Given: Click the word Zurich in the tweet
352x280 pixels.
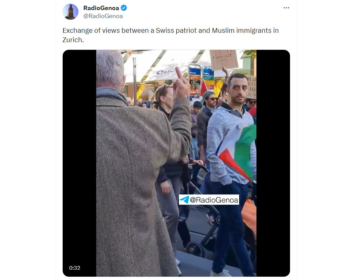Looking at the screenshot, I should point(72,40).
